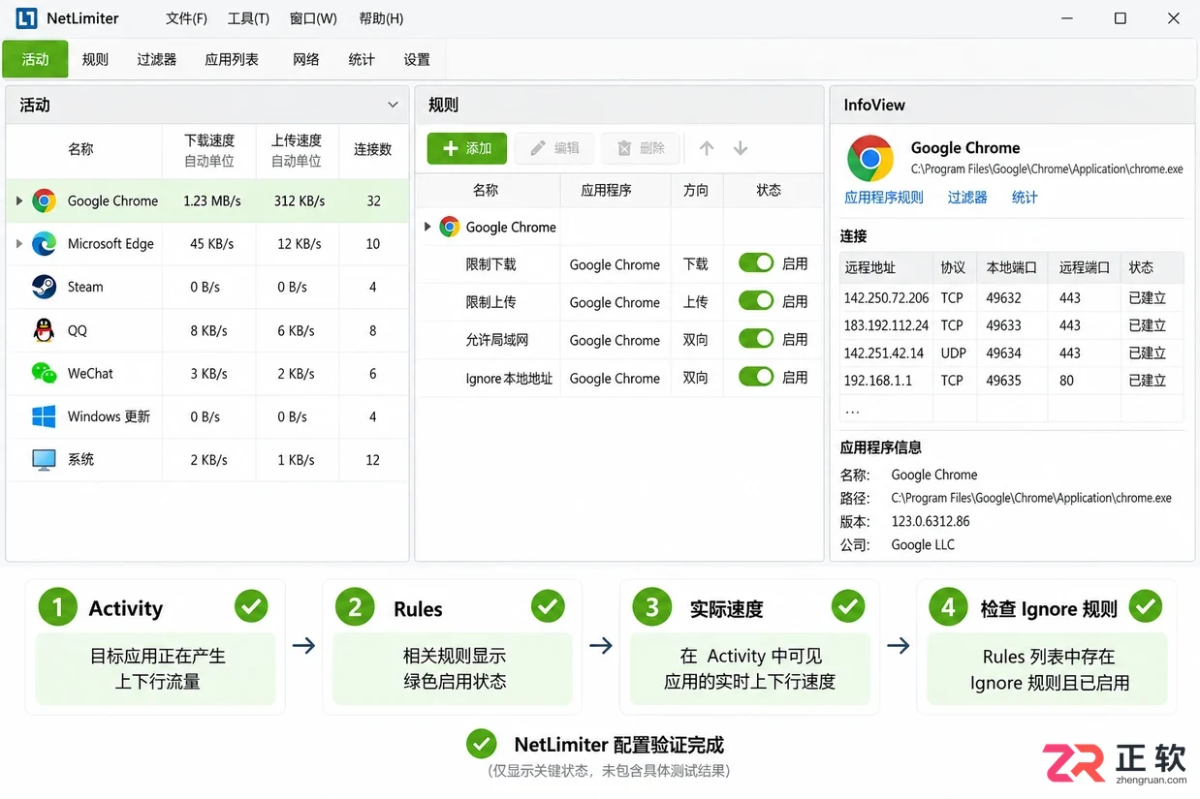Click the NetLimiter logo in the title bar

pos(26,18)
